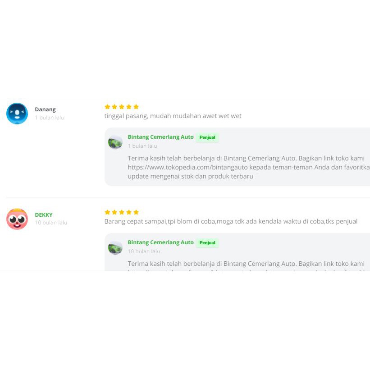Click seller avatar in second reply
The image size is (370, 370).
tap(115, 248)
